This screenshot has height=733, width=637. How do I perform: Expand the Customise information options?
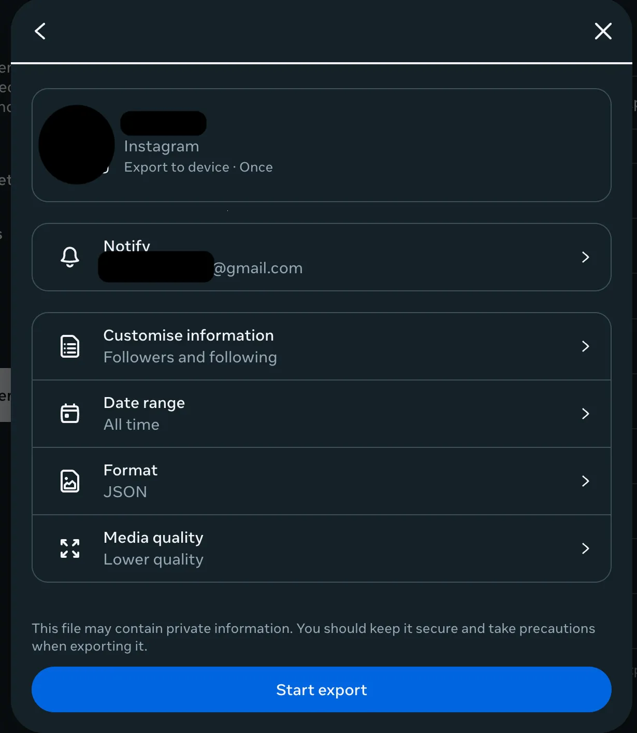(586, 346)
